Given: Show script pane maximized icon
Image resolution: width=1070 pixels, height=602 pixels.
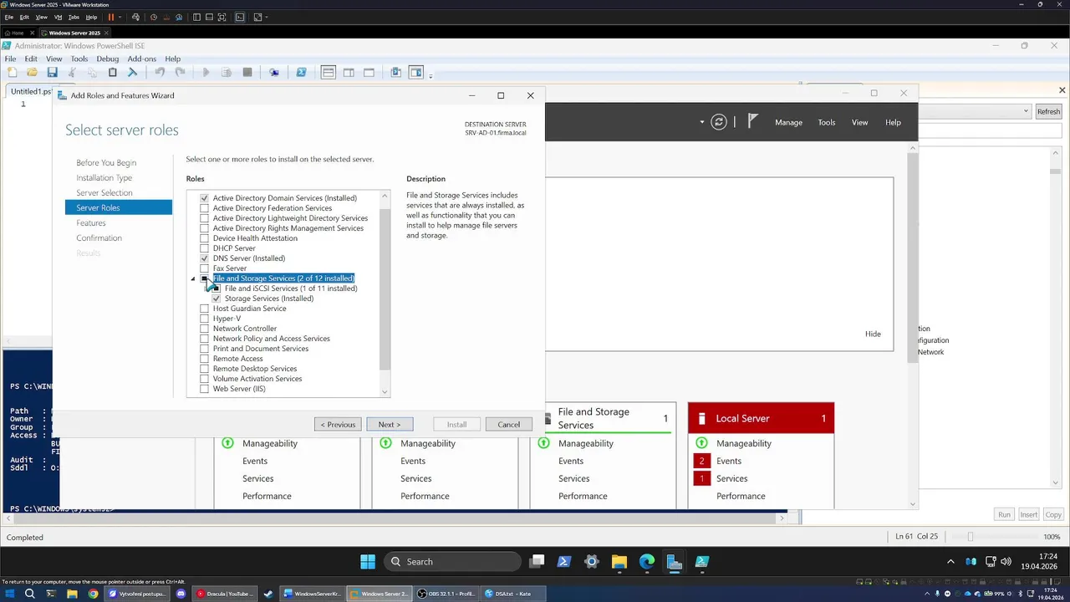Looking at the screenshot, I should 369,73.
